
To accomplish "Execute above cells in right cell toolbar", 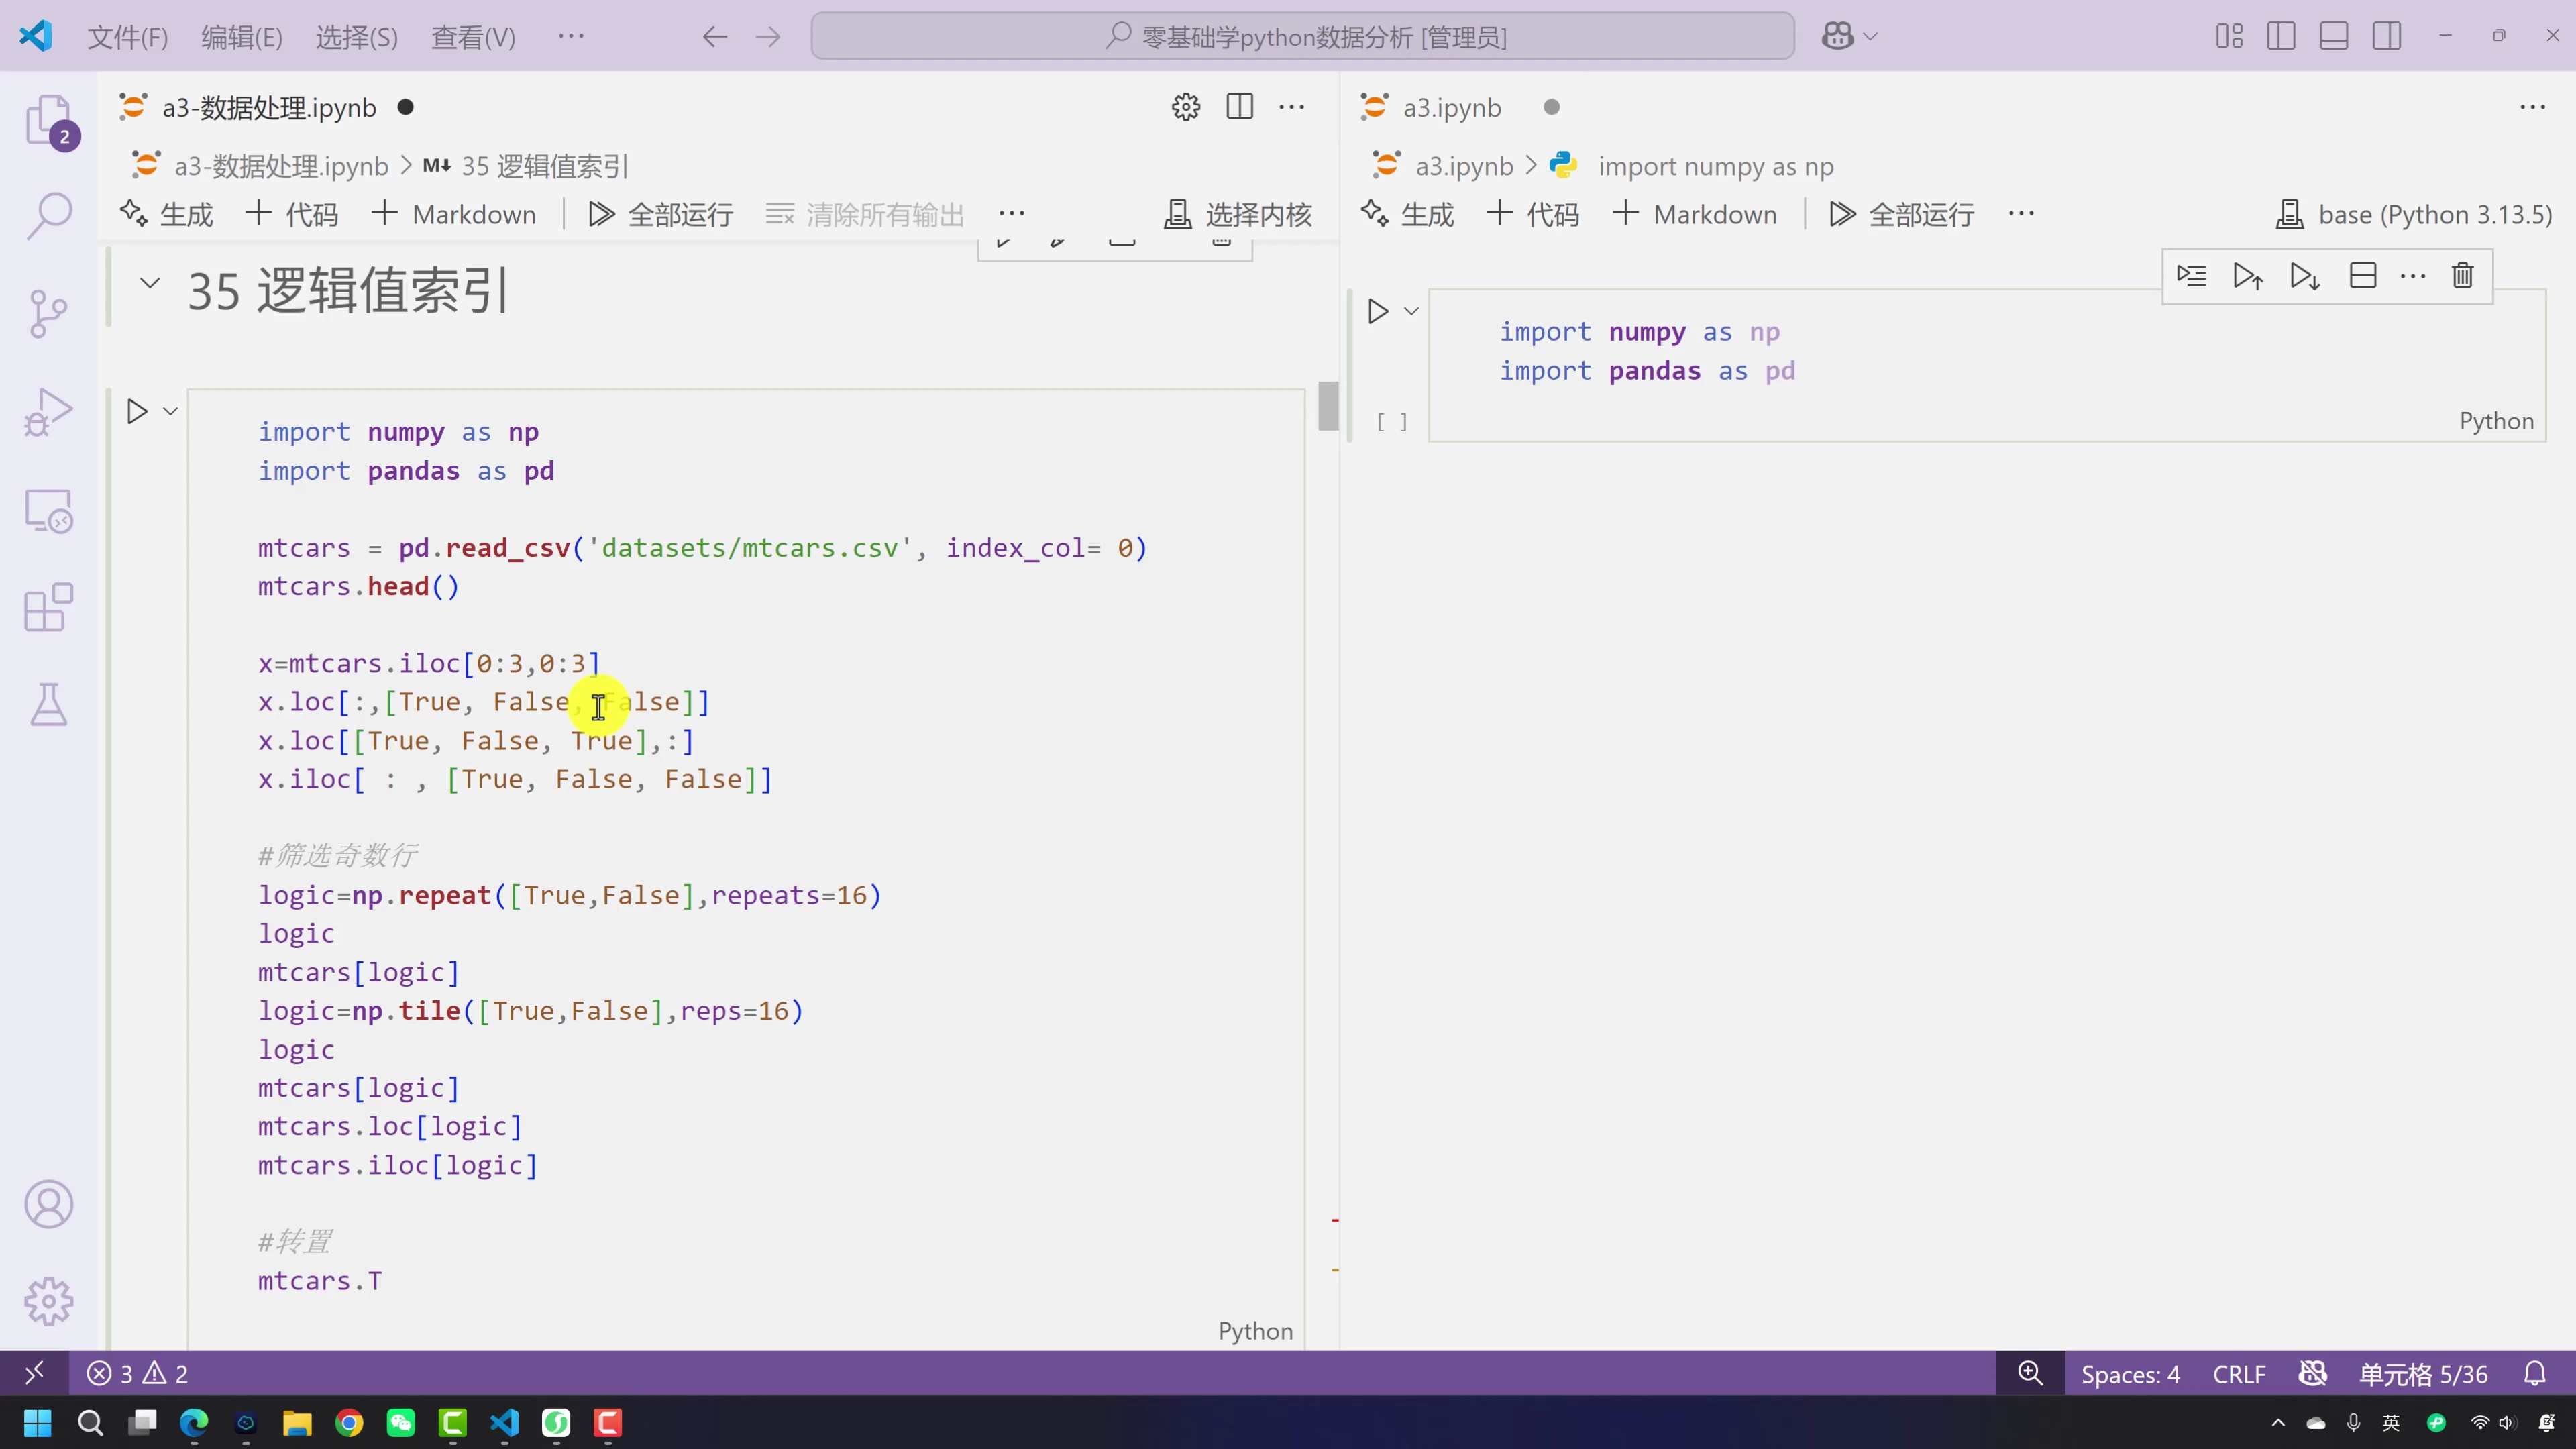I will point(2248,275).
